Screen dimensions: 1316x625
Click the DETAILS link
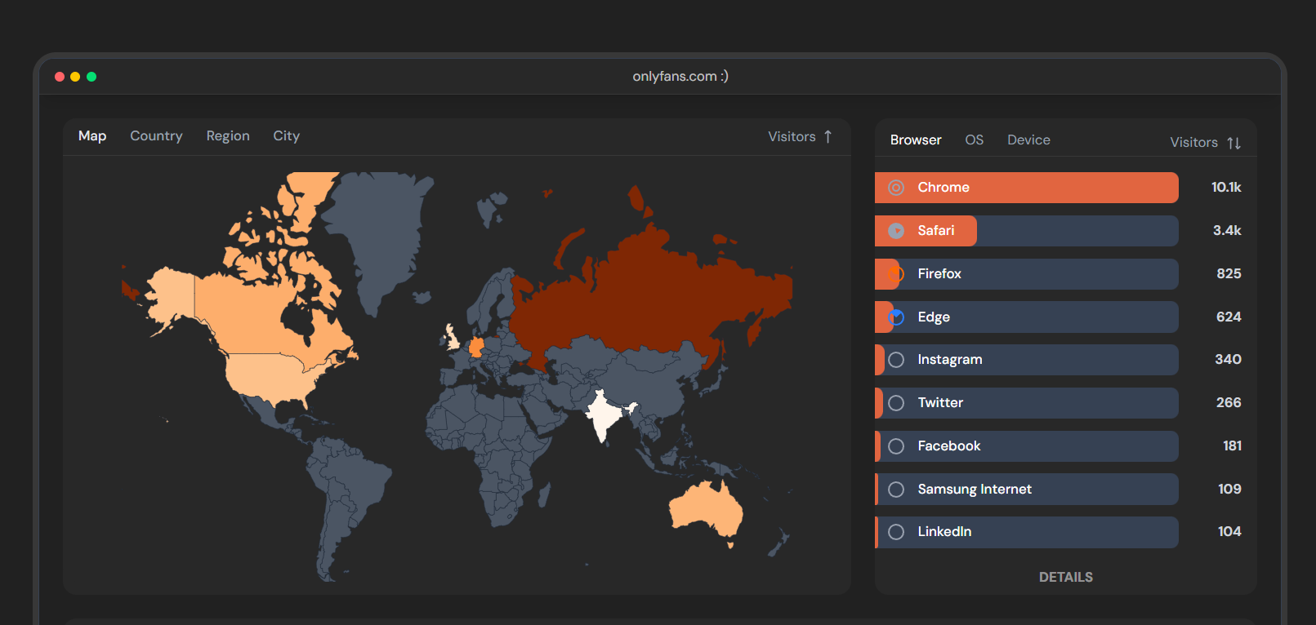(1065, 577)
